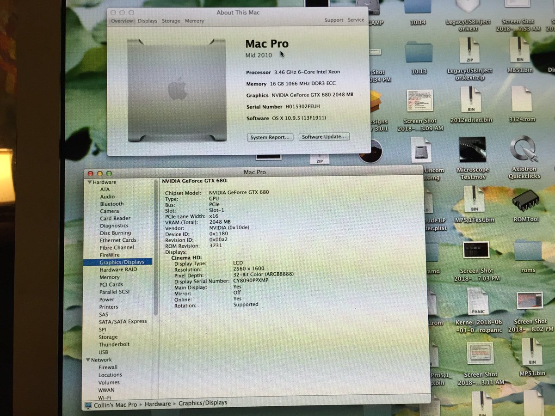The image size is (555, 416).
Task: Open Screen Shot 2018 3.09 AM
Action: pyautogui.click(x=420, y=100)
